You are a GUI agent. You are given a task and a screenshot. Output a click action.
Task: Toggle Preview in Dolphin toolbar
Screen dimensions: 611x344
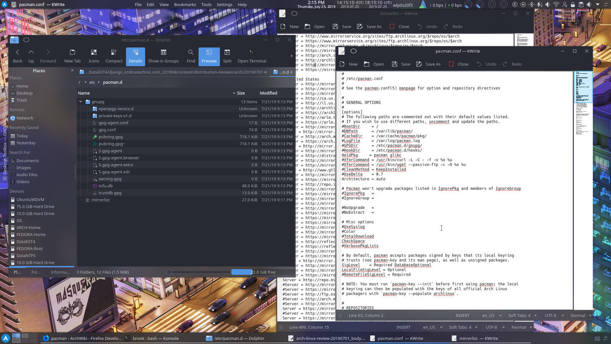[x=209, y=56]
